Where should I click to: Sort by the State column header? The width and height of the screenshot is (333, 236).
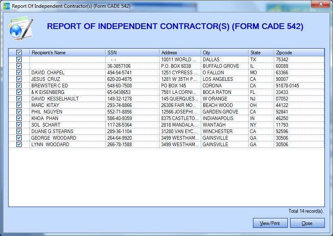260,53
